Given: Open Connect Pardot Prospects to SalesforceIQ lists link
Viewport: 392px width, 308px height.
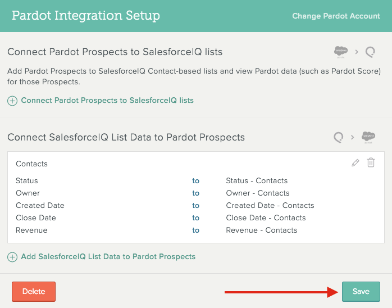Looking at the screenshot, I should pos(107,101).
